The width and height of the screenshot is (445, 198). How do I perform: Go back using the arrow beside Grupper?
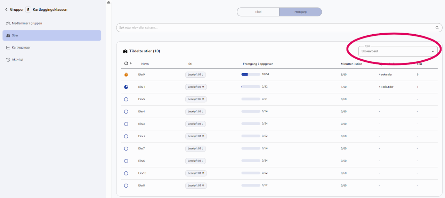coord(6,10)
